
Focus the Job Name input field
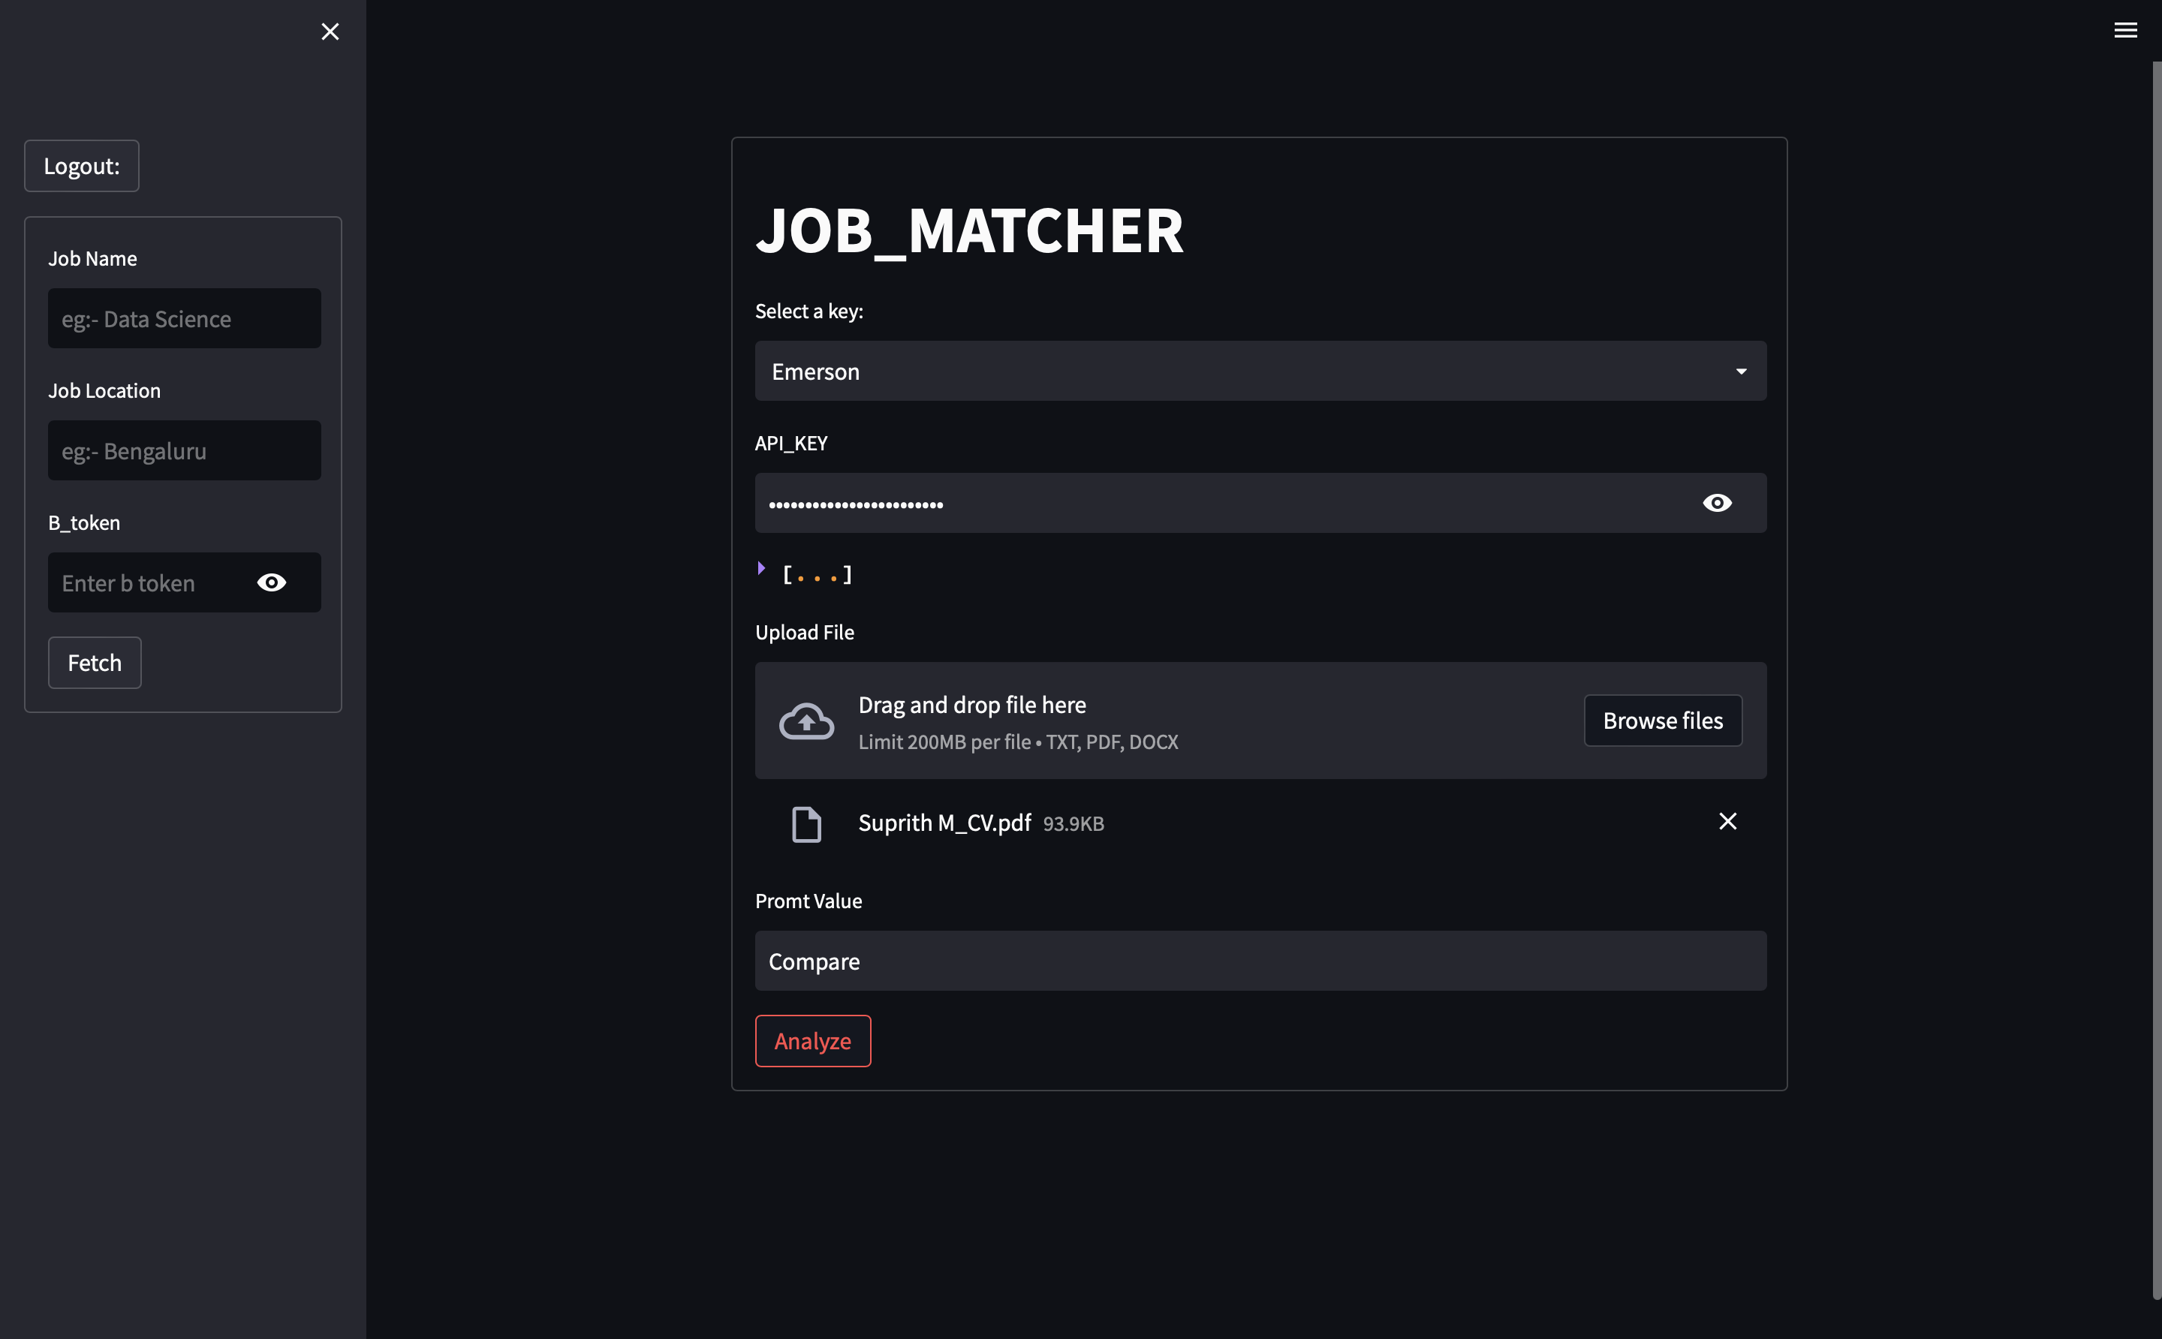(184, 319)
